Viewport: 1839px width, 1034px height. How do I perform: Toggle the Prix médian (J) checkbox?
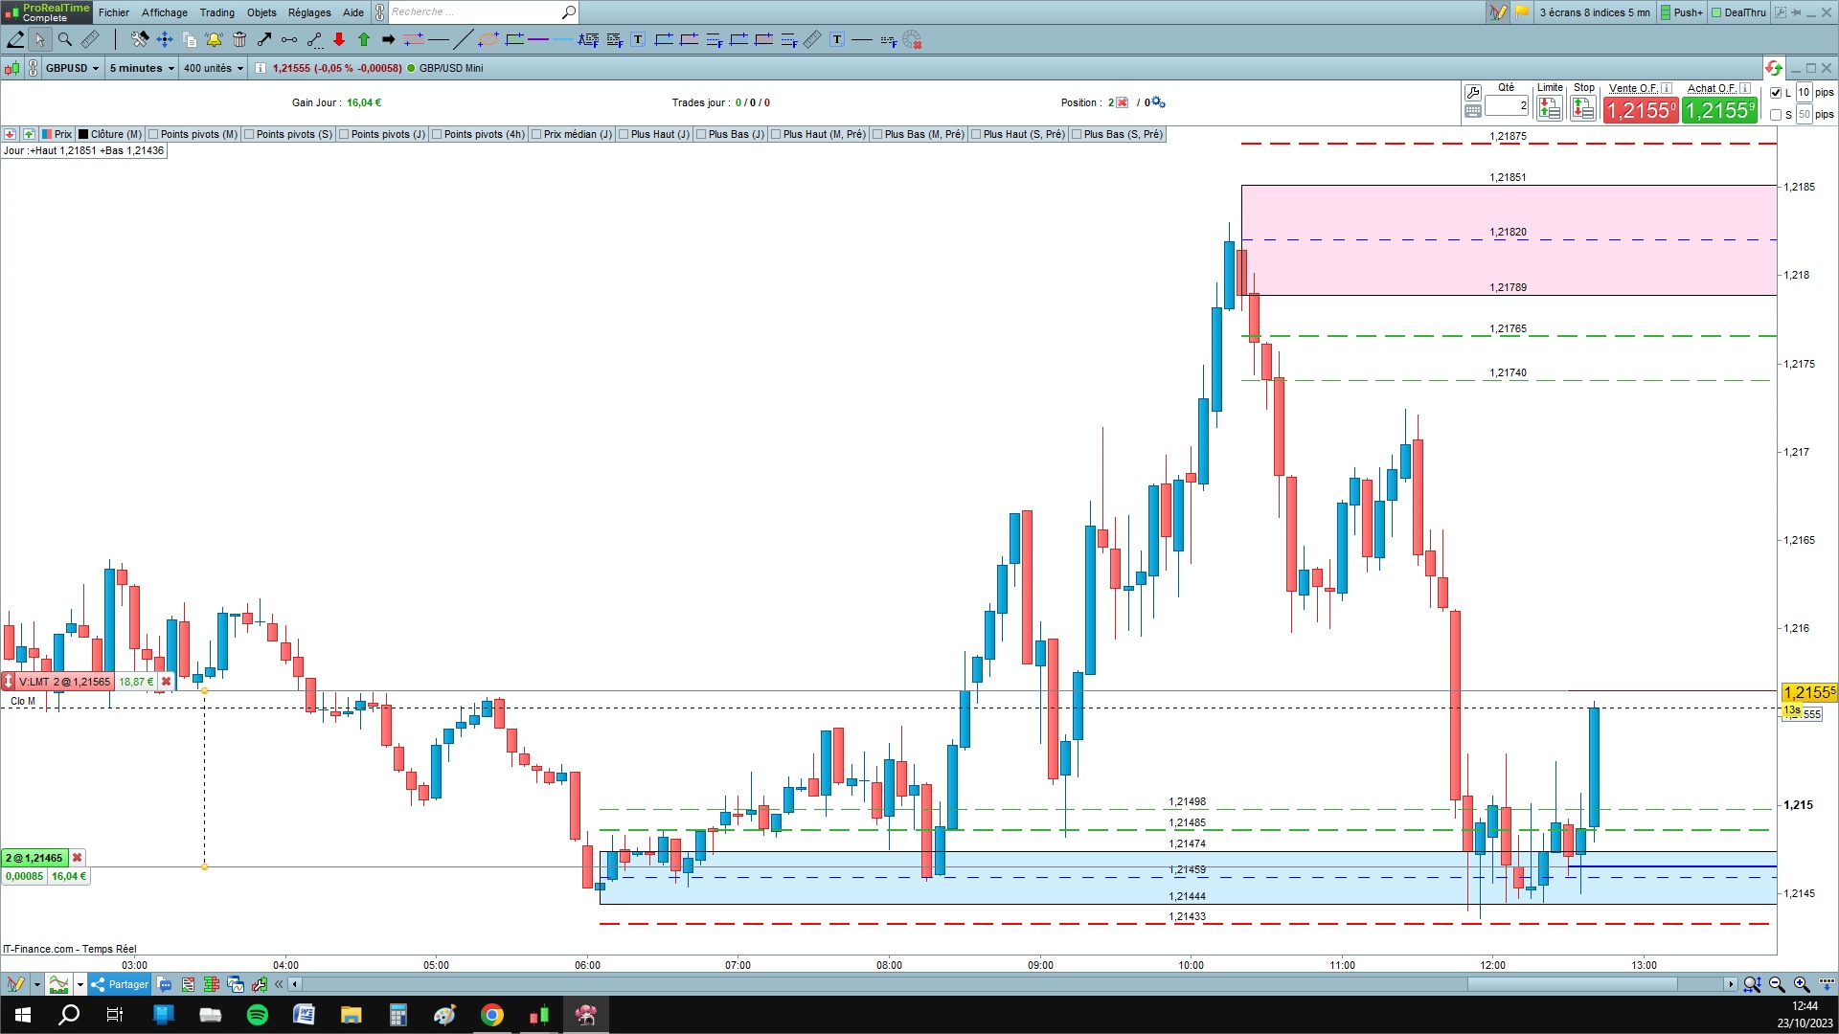536,134
